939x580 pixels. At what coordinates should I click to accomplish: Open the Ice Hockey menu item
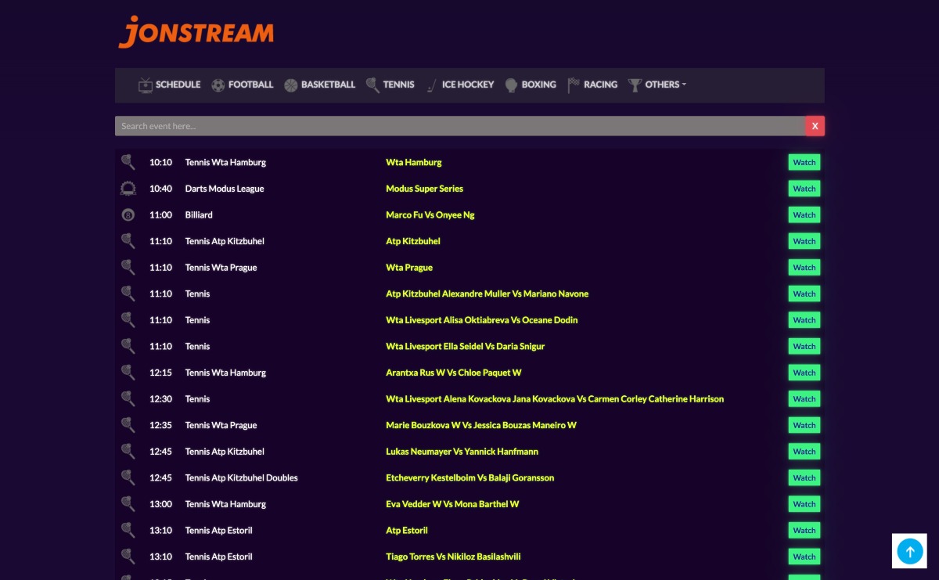[468, 85]
